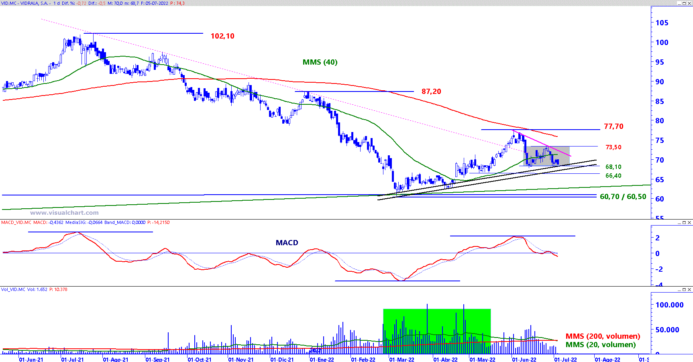
Task: Click the 01-Jun-21 date label
Action: (x=31, y=360)
